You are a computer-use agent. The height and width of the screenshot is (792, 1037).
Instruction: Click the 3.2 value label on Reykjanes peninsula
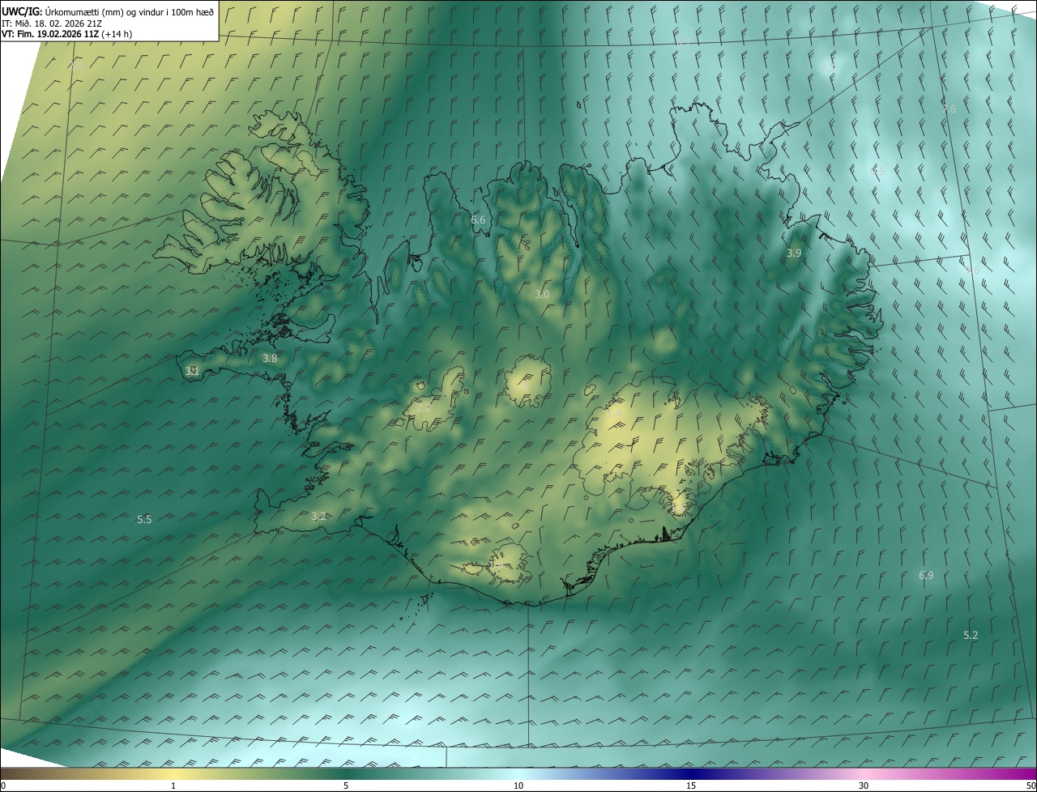click(318, 516)
